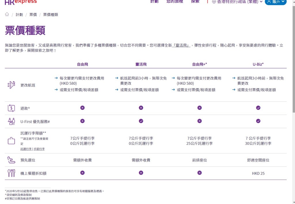295x204 pixels.
Task: Click the U-Biz* column header
Action: tap(258, 64)
